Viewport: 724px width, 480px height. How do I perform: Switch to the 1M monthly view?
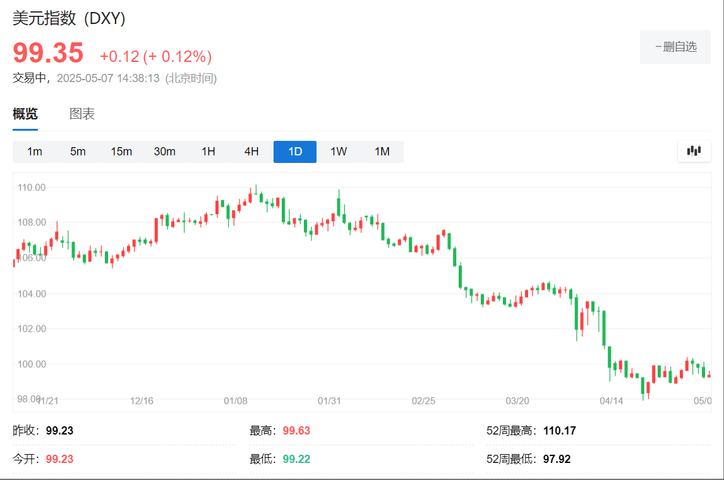(381, 152)
